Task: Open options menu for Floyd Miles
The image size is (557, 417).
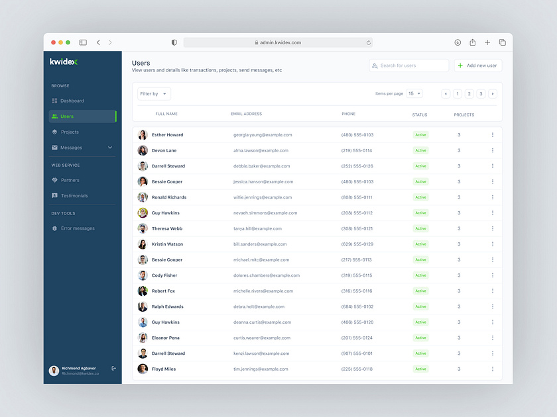Action: (x=492, y=369)
